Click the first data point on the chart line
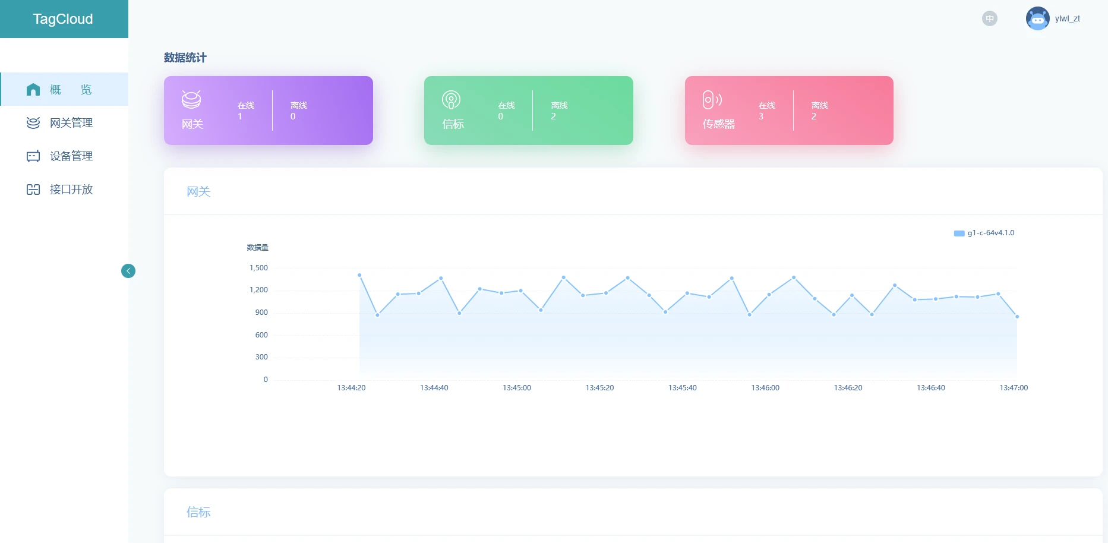 (x=359, y=275)
